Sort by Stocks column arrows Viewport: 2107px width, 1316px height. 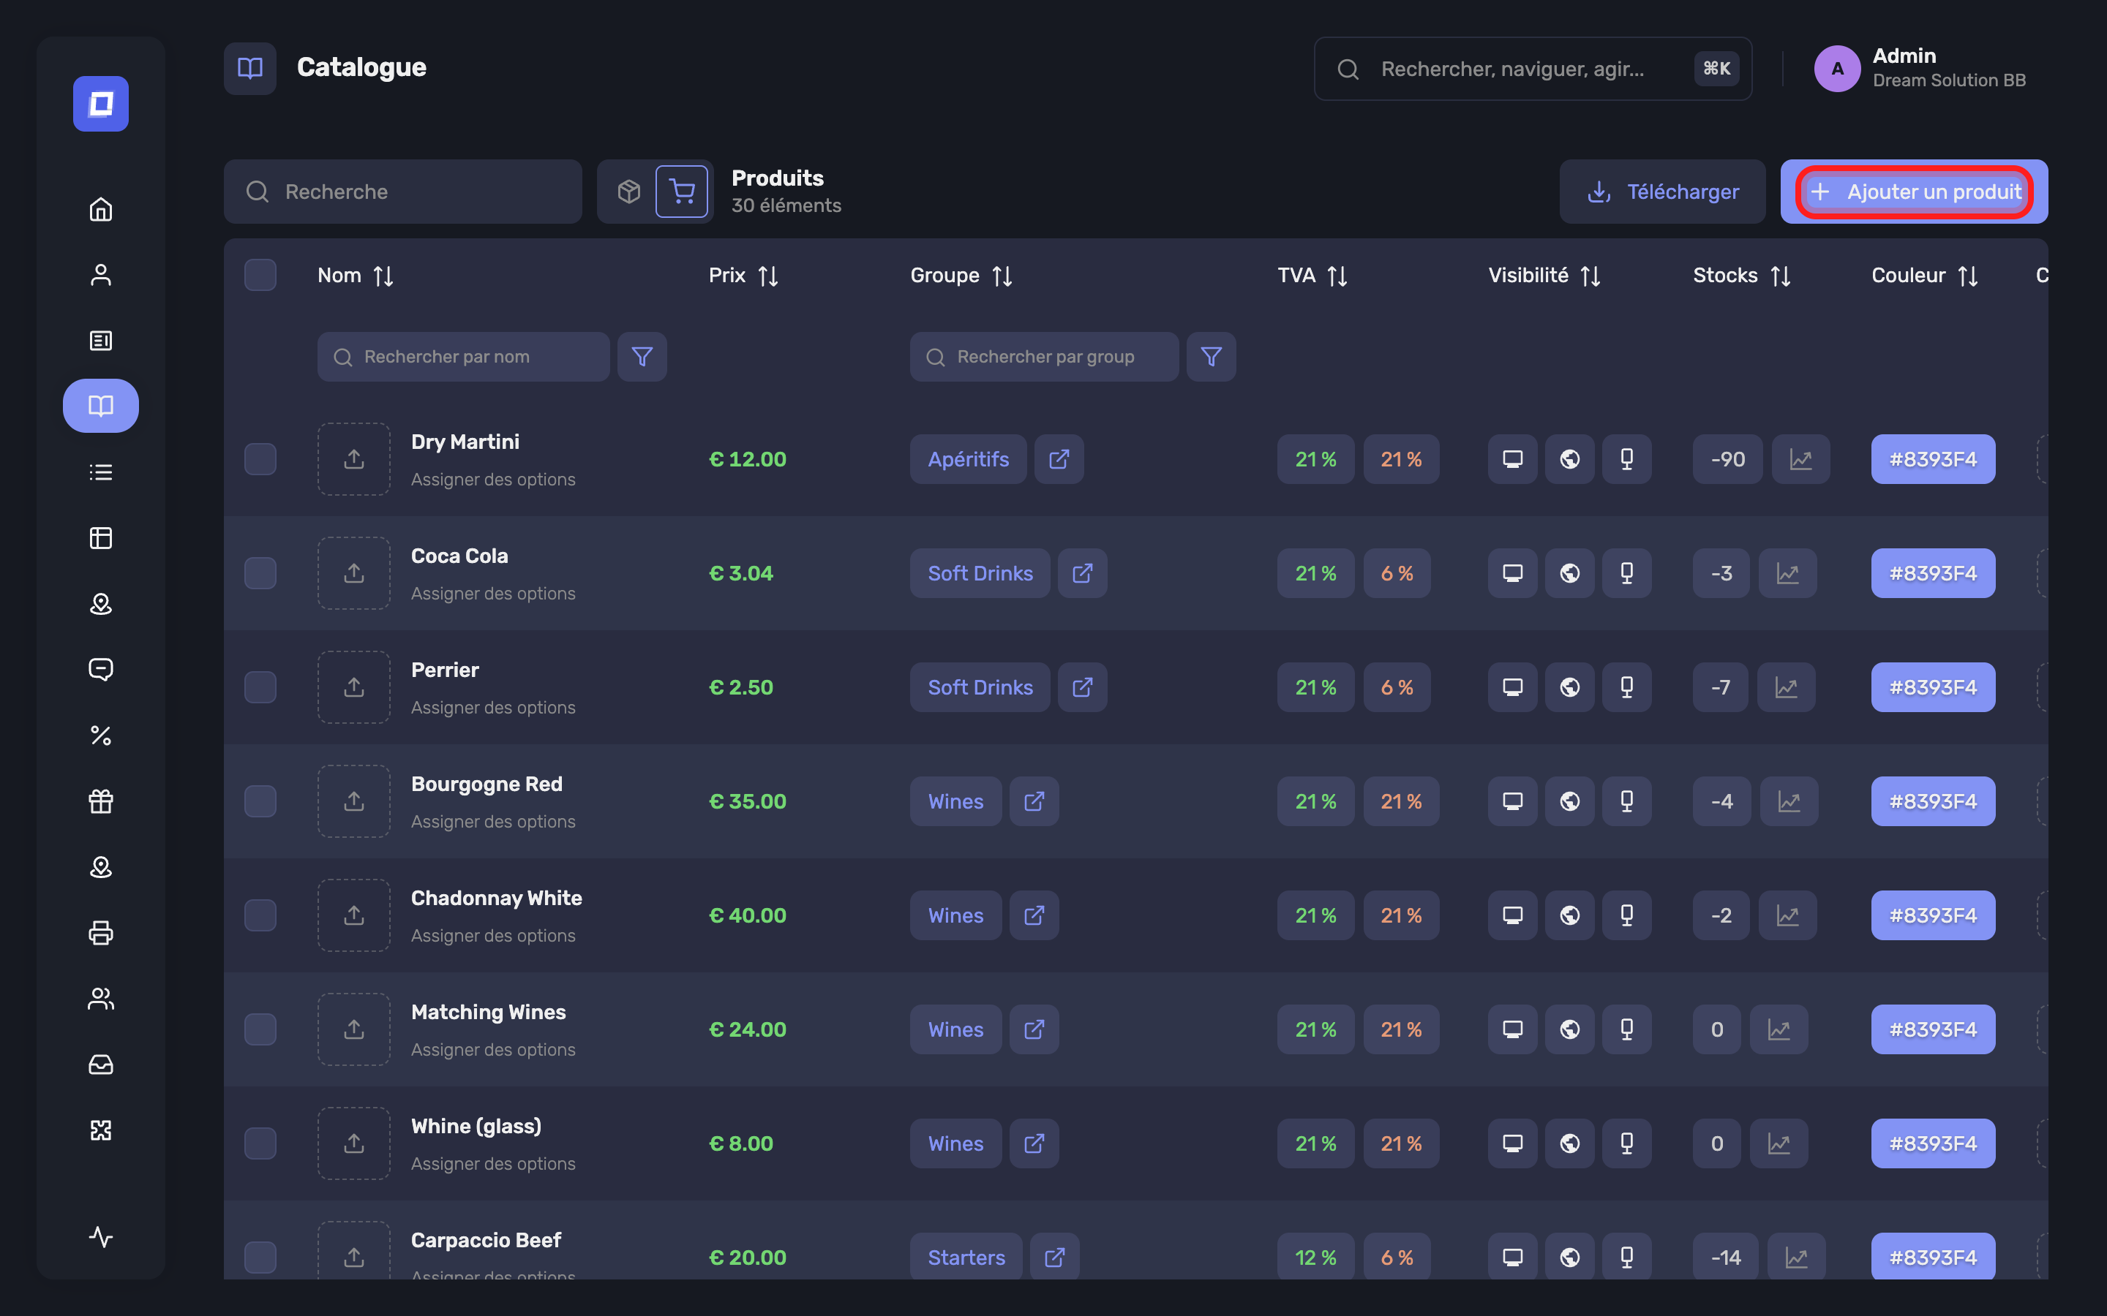(1781, 276)
